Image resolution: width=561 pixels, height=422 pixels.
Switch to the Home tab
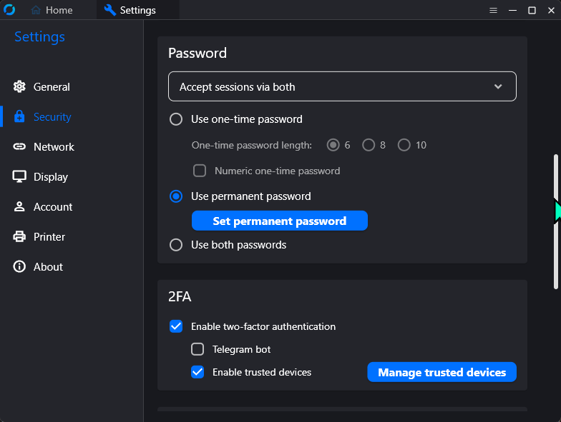[x=52, y=10]
